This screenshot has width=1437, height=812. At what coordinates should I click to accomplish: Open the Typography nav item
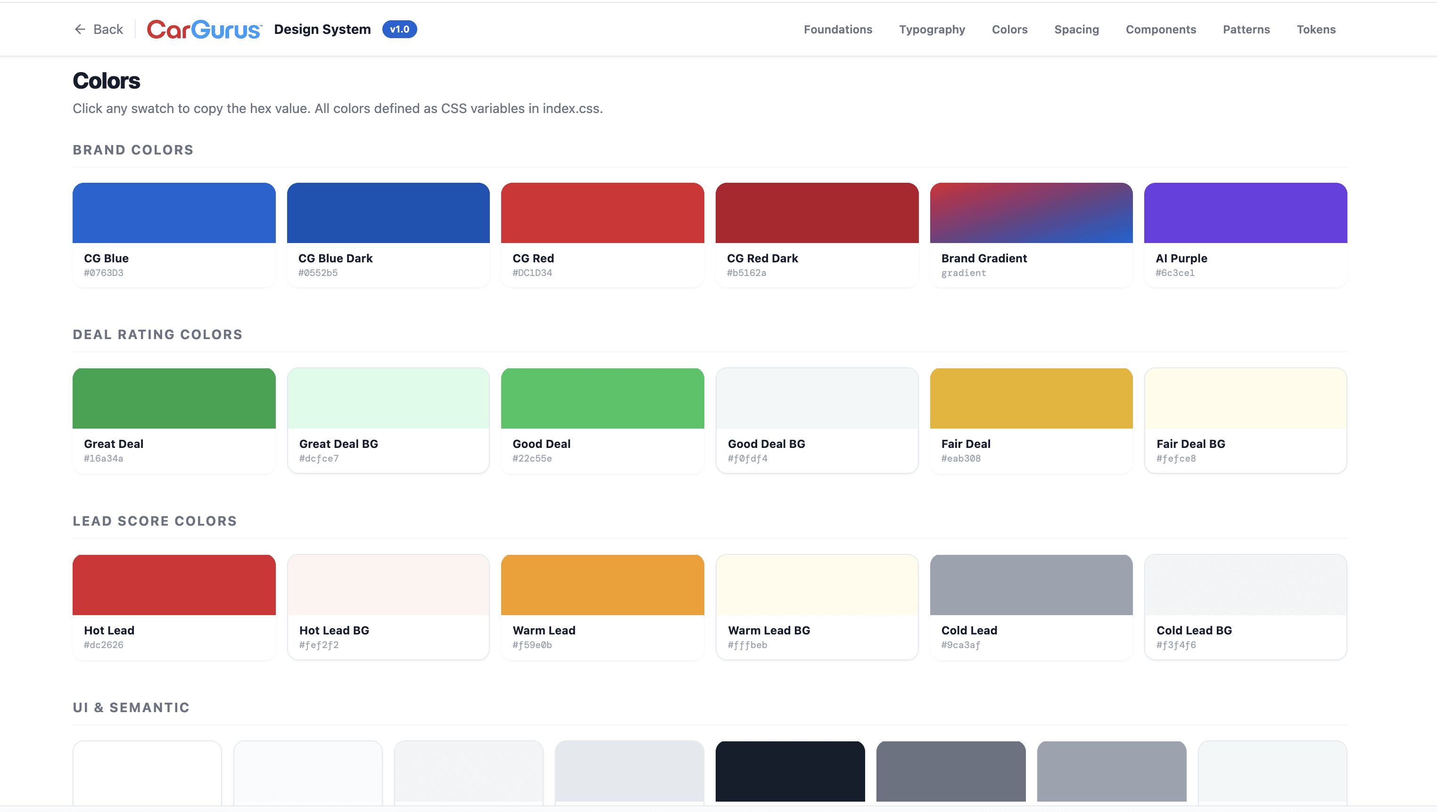pyautogui.click(x=932, y=29)
